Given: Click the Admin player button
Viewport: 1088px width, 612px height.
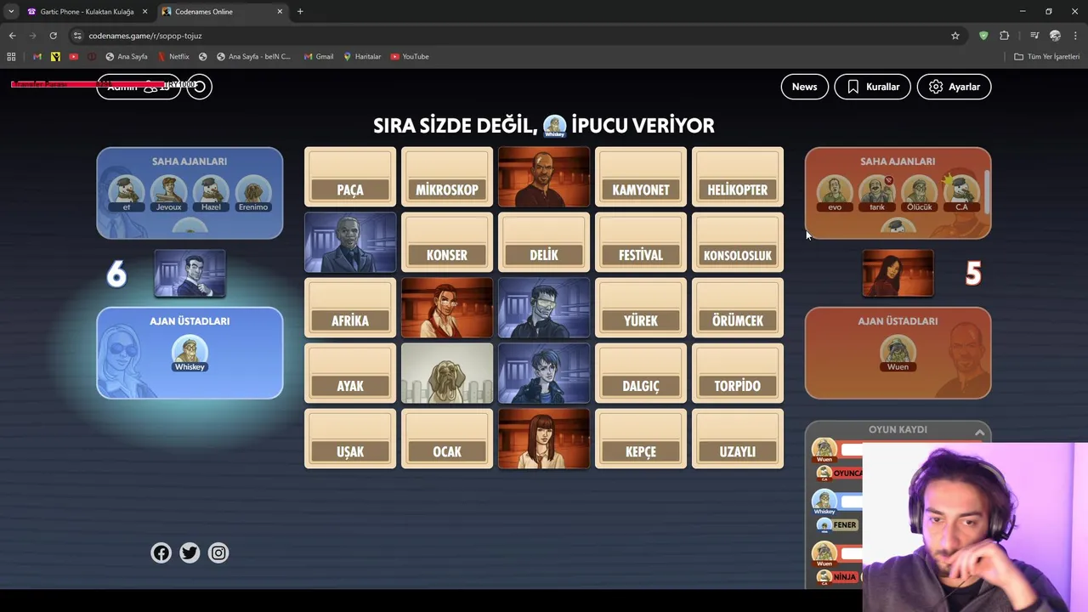Looking at the screenshot, I should click(138, 87).
